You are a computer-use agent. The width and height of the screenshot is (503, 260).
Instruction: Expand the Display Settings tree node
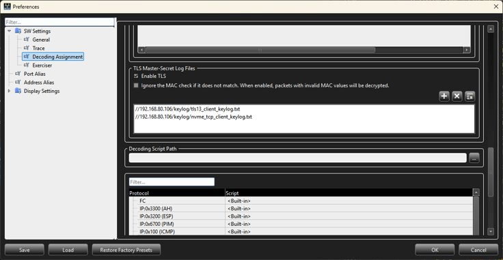[x=9, y=91]
